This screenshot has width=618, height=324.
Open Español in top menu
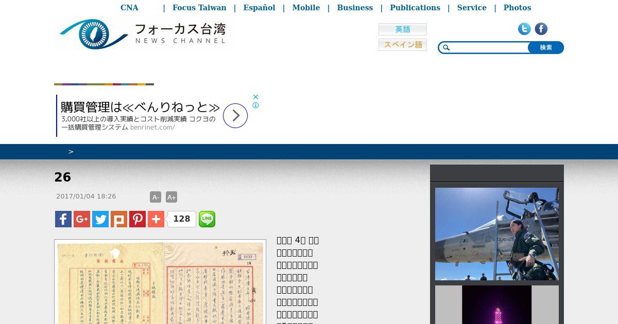tap(259, 8)
